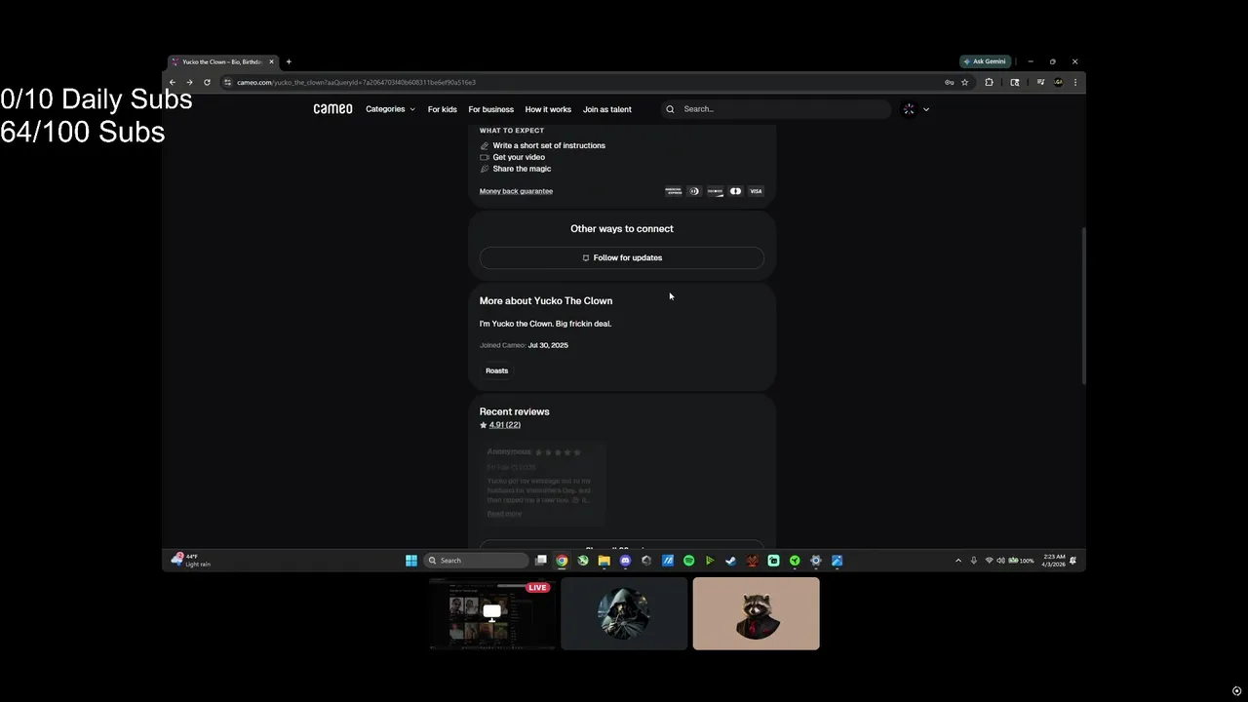Open Discord from the taskbar
The width and height of the screenshot is (1248, 702).
coord(625,561)
